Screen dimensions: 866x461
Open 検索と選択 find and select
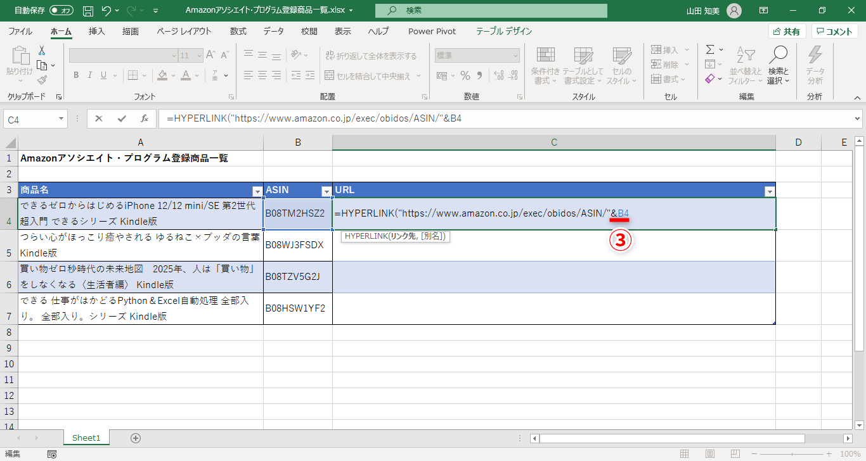coord(778,66)
